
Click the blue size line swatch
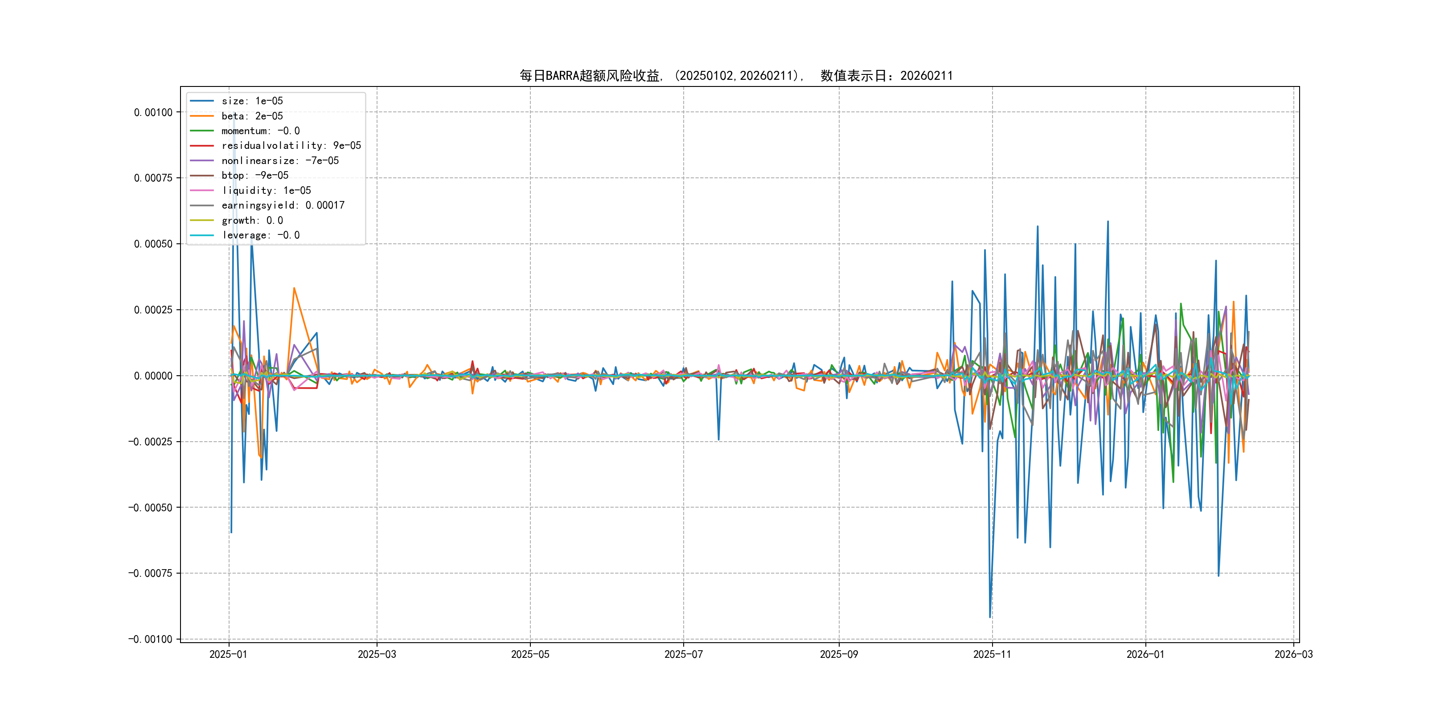(x=202, y=101)
